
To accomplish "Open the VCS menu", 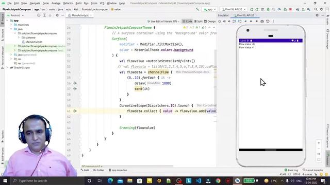I will [x=102, y=3].
